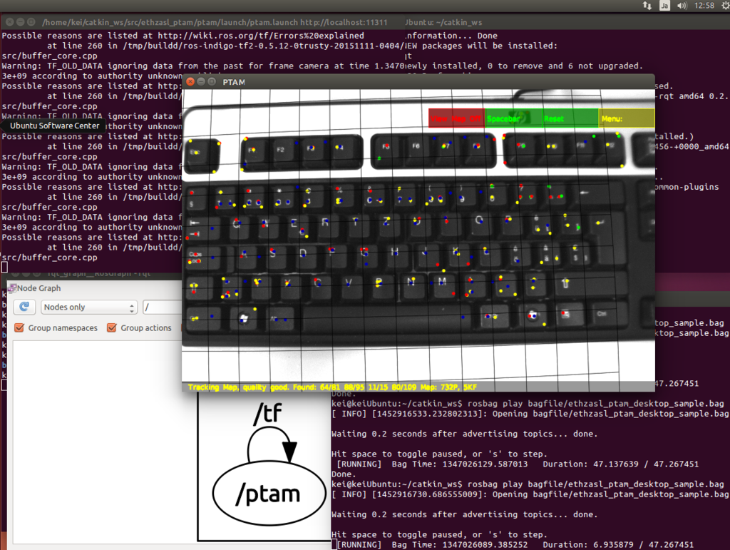Maximize the PTAM window

[212, 82]
